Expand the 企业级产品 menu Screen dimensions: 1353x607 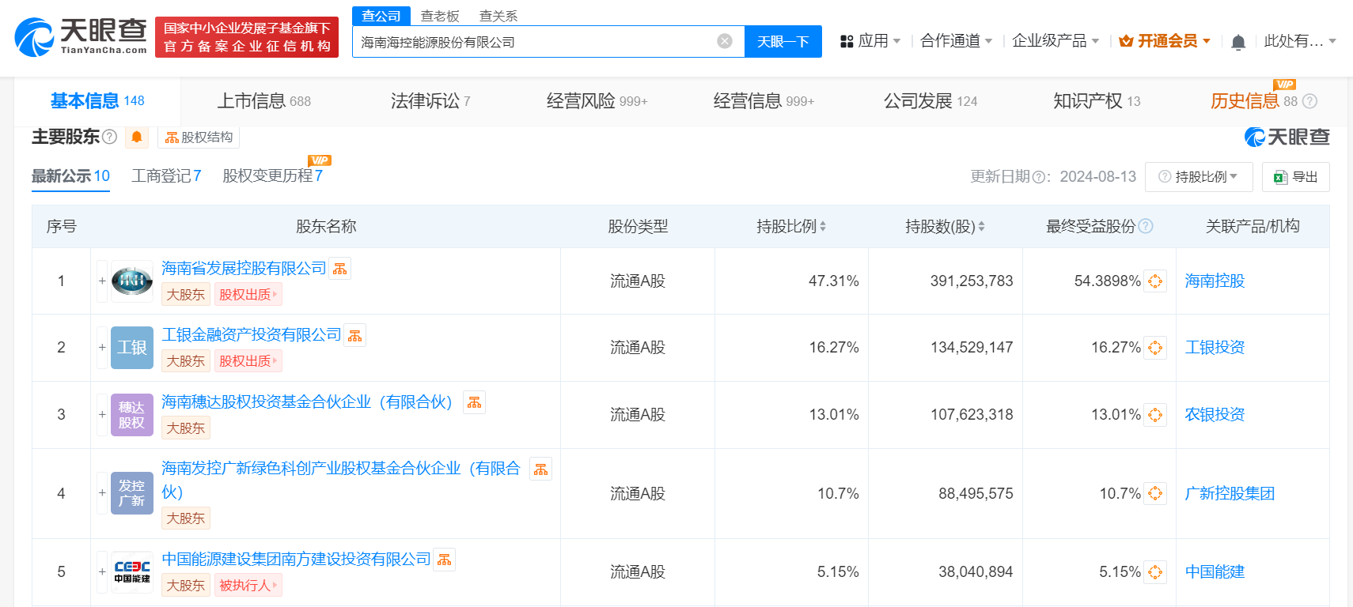coord(1055,41)
